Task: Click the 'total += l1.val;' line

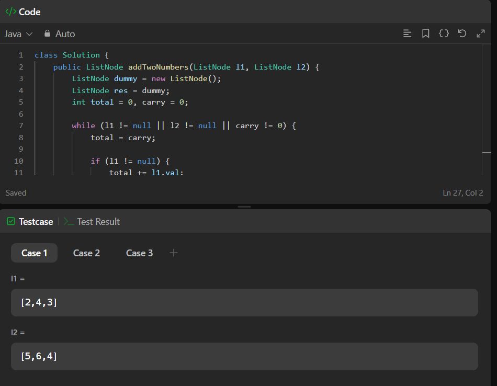Action: coord(146,173)
